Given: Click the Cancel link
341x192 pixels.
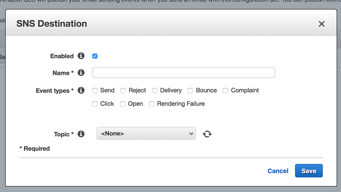Looking at the screenshot, I should click(x=278, y=171).
